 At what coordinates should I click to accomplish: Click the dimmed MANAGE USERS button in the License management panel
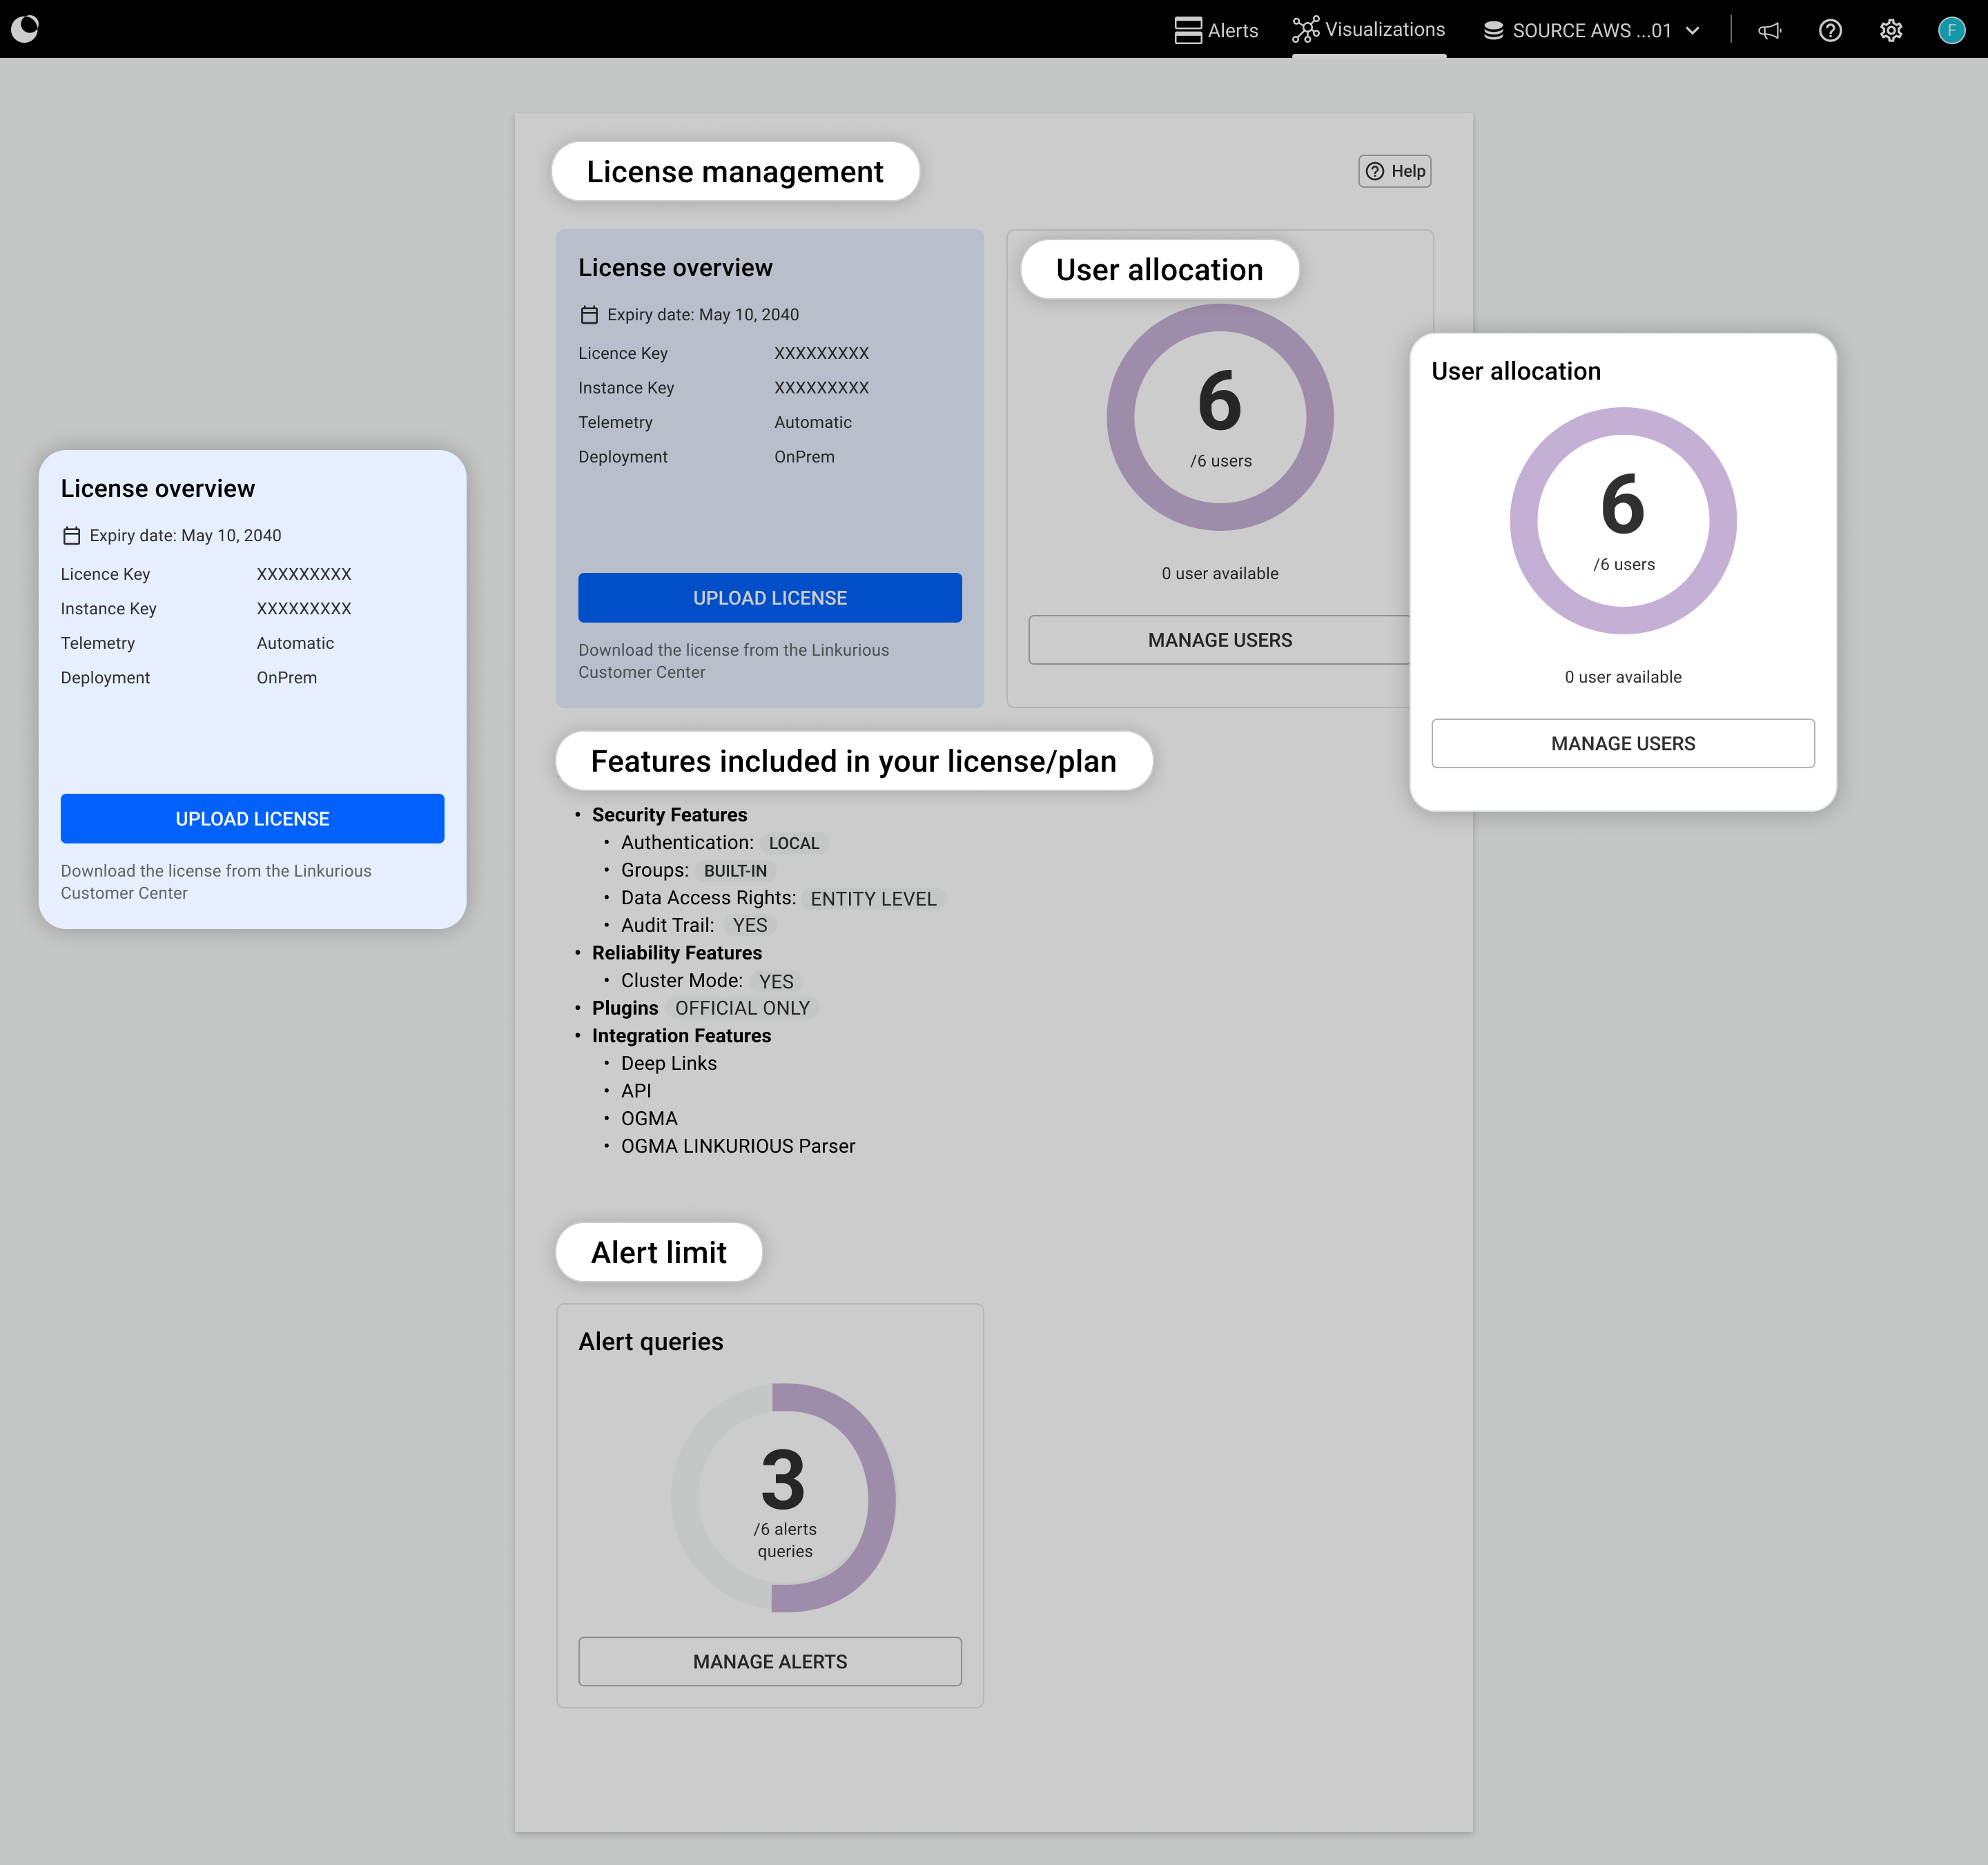(1218, 640)
